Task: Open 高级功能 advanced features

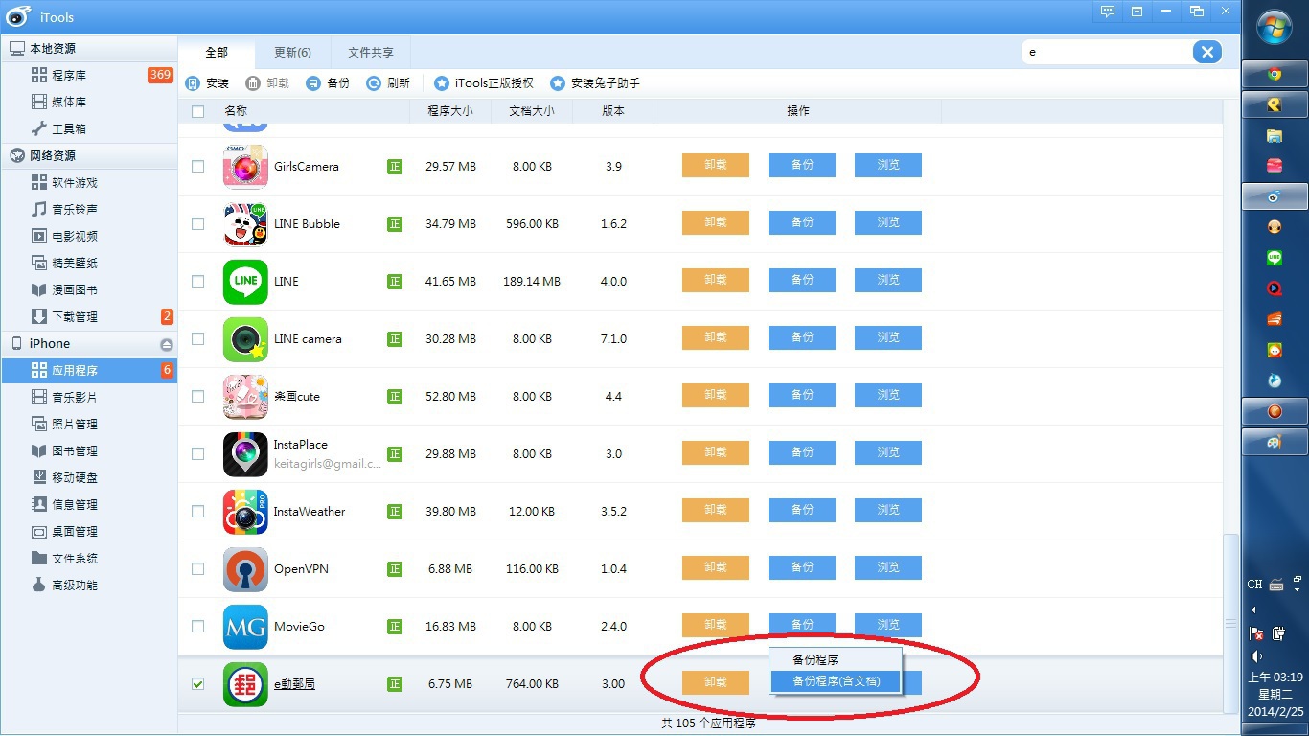Action: click(88, 585)
